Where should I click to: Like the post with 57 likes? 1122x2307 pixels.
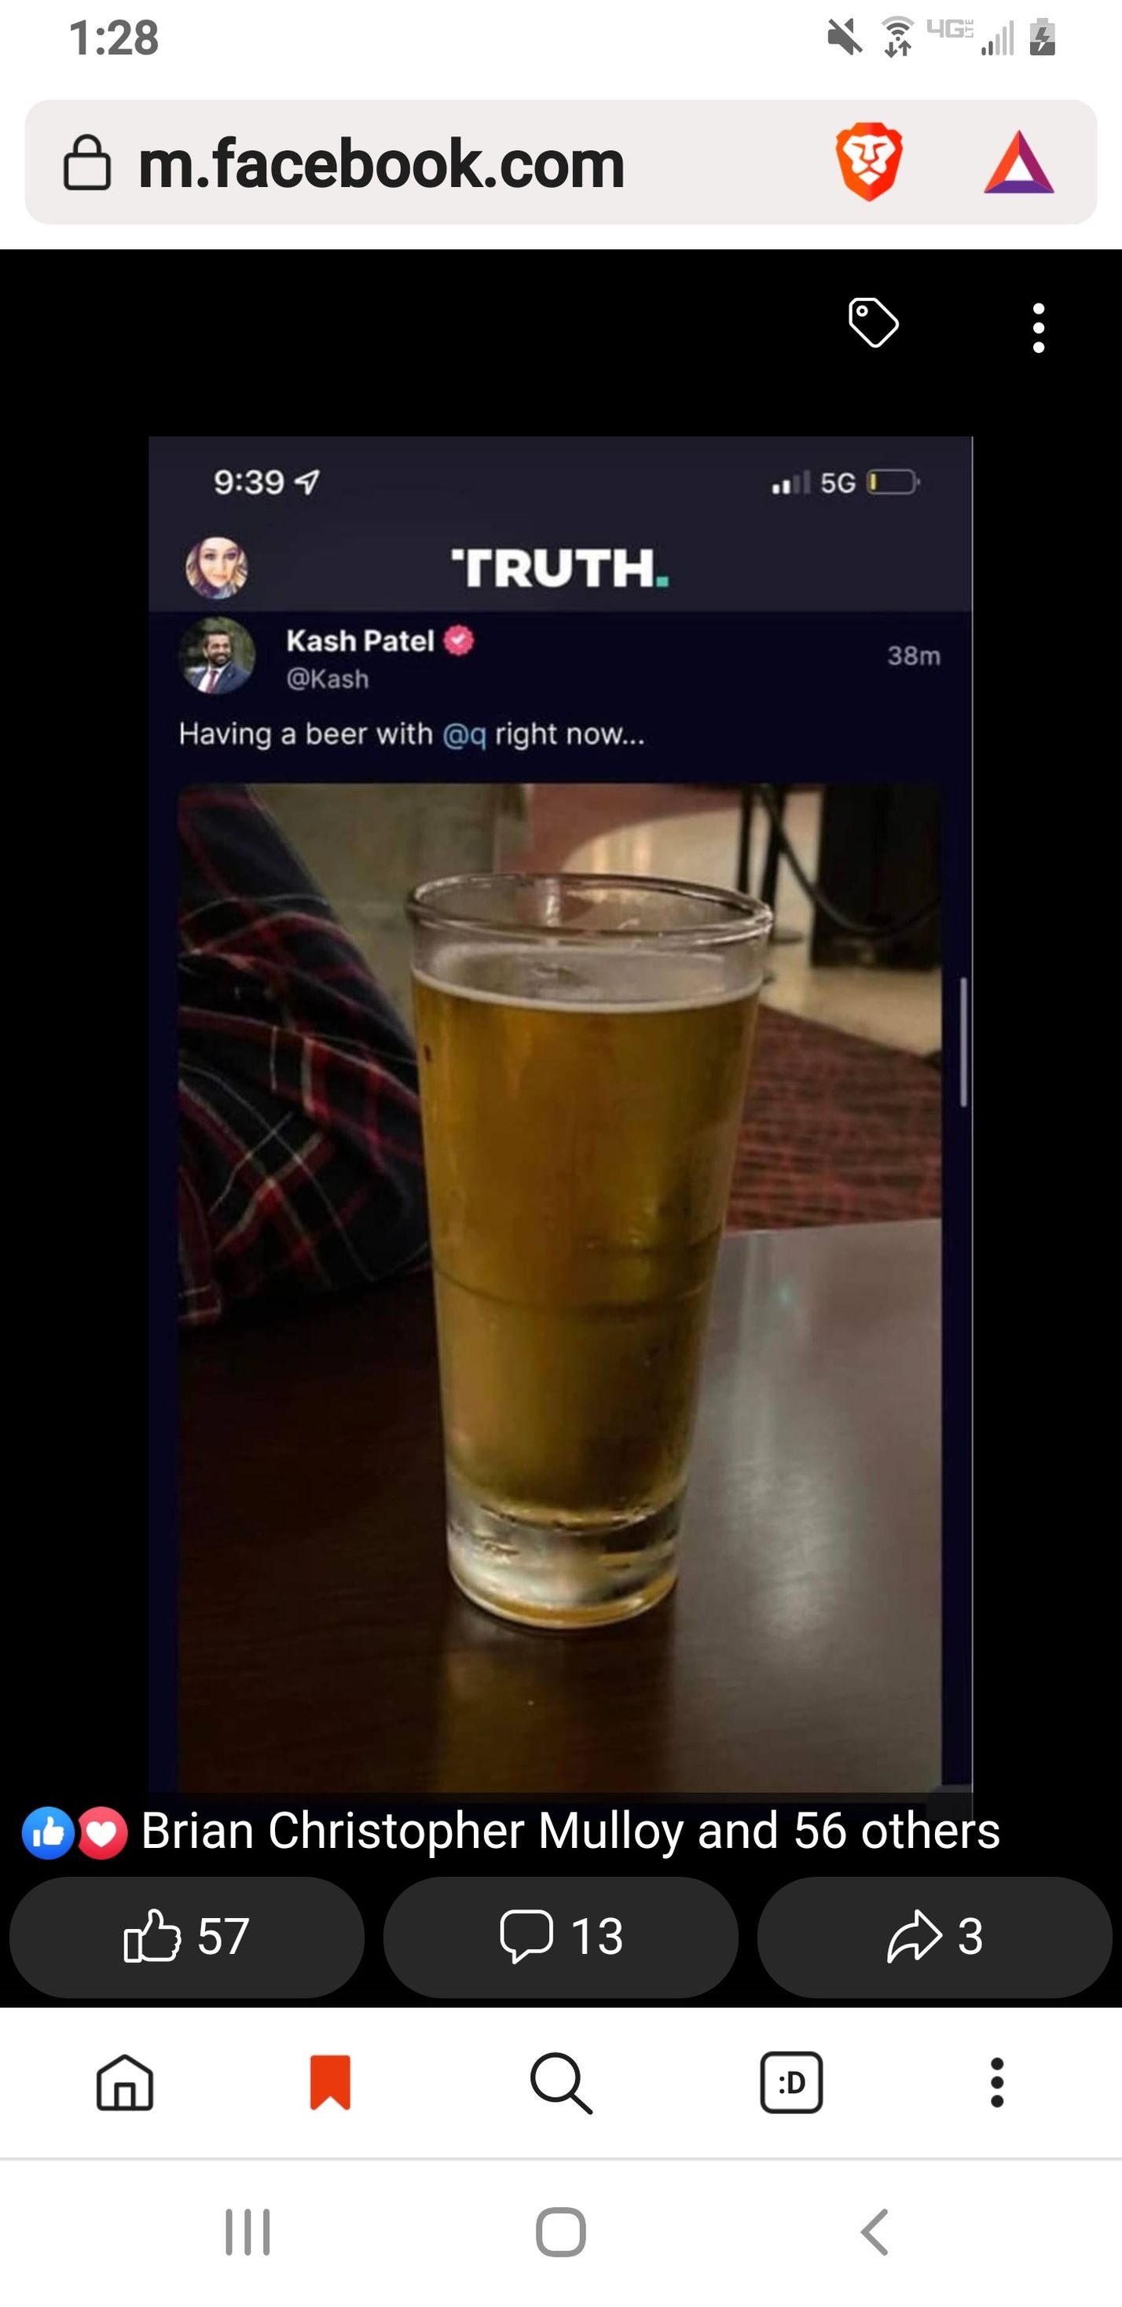click(x=186, y=1936)
